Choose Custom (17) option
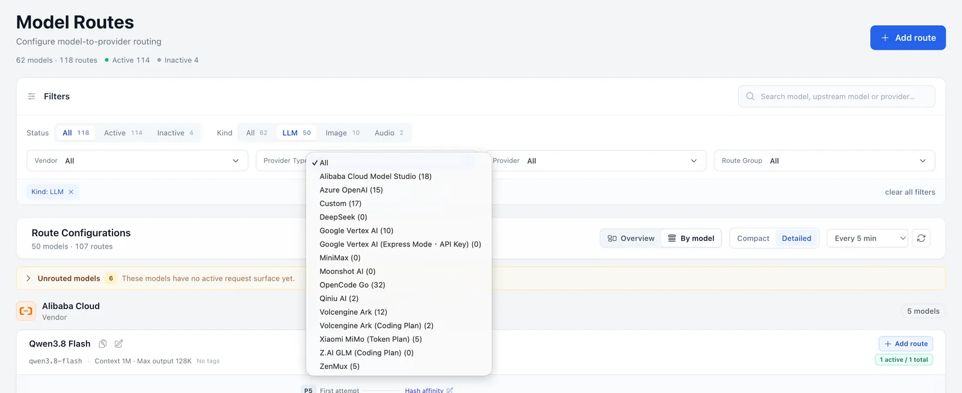Screen dimensions: 962x393 (399, 204)
